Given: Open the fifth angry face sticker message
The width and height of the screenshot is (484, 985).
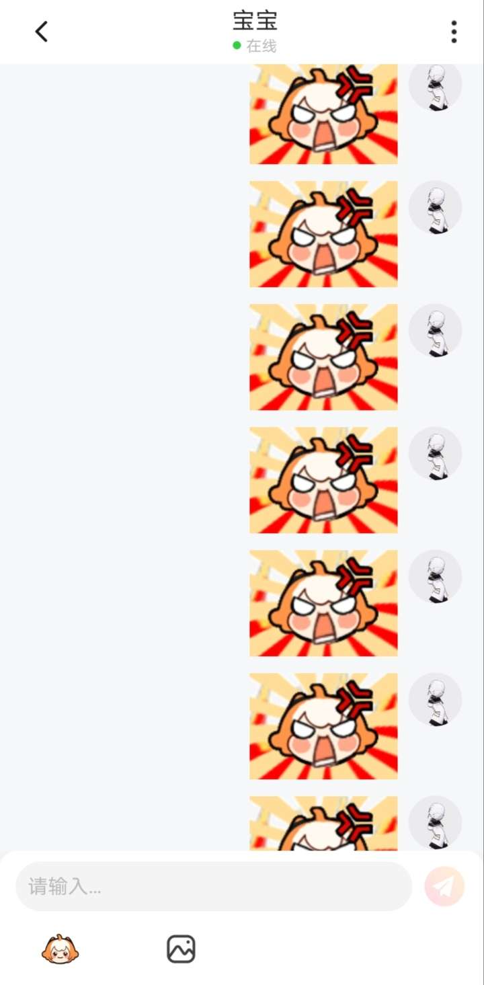Looking at the screenshot, I should [x=323, y=603].
